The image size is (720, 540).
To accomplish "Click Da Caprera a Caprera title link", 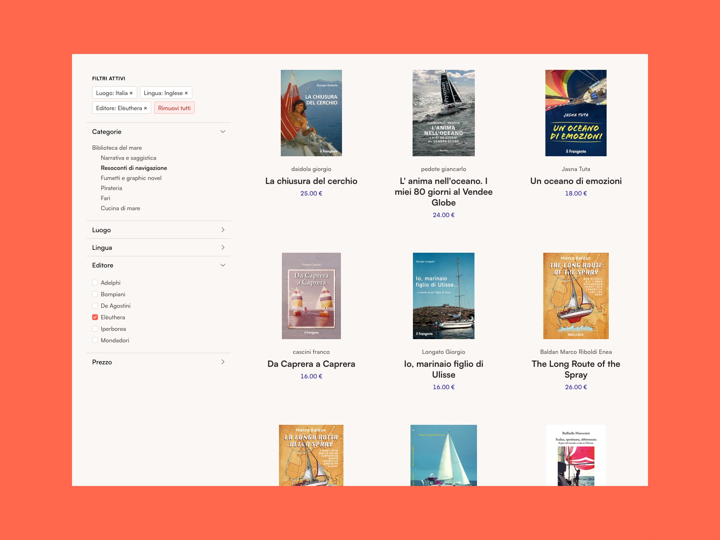I will 311,364.
